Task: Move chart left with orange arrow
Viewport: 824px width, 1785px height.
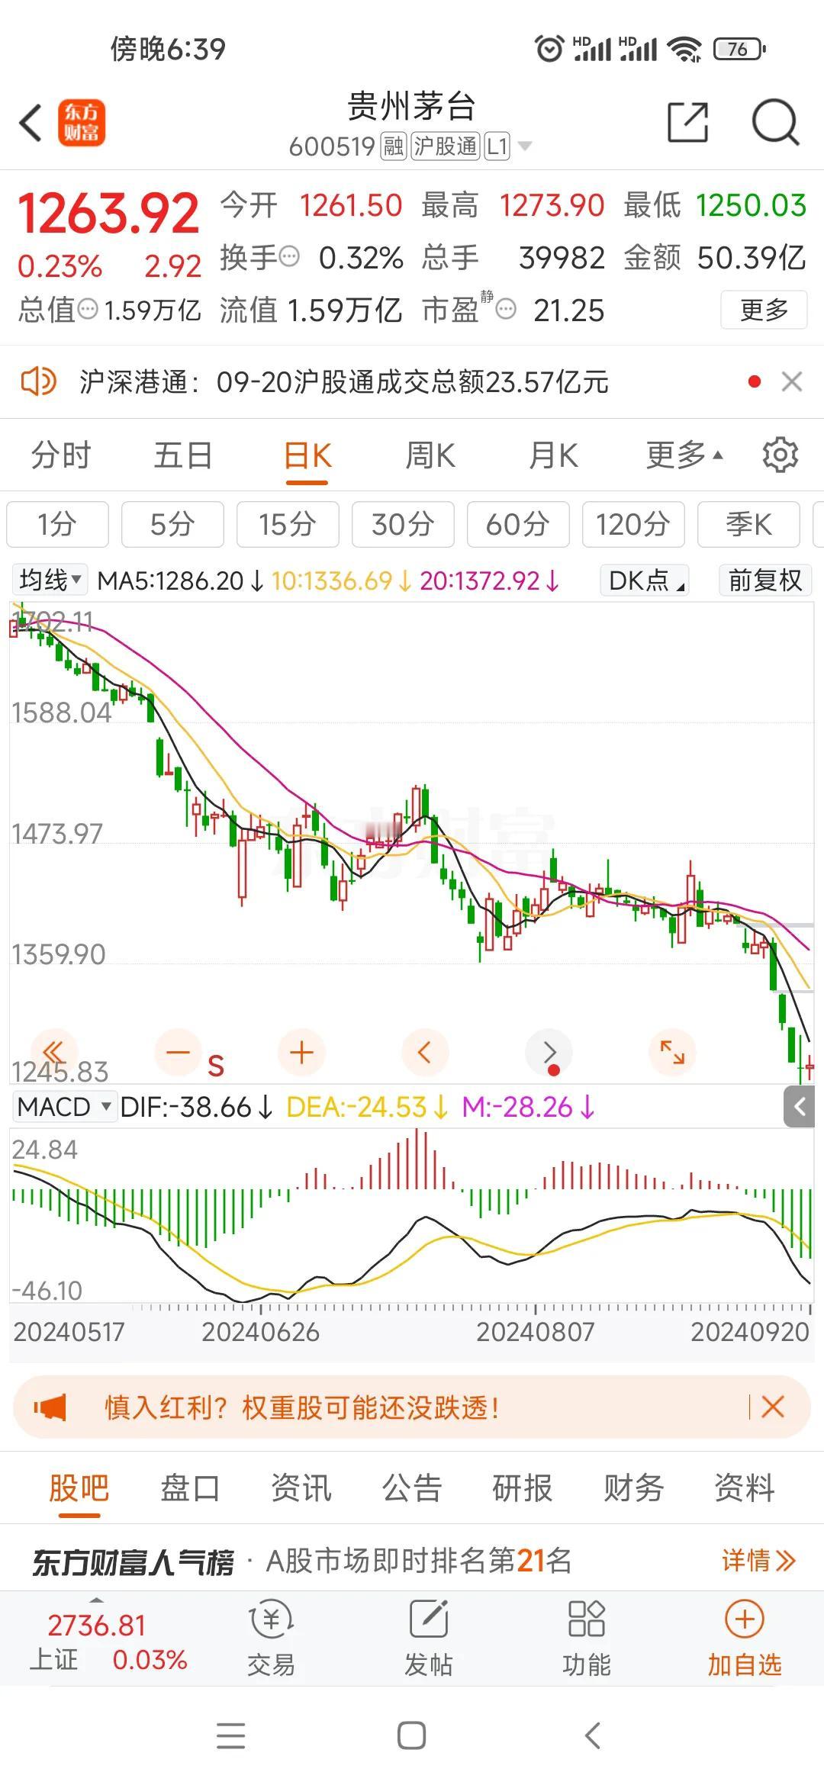Action: click(x=425, y=1052)
